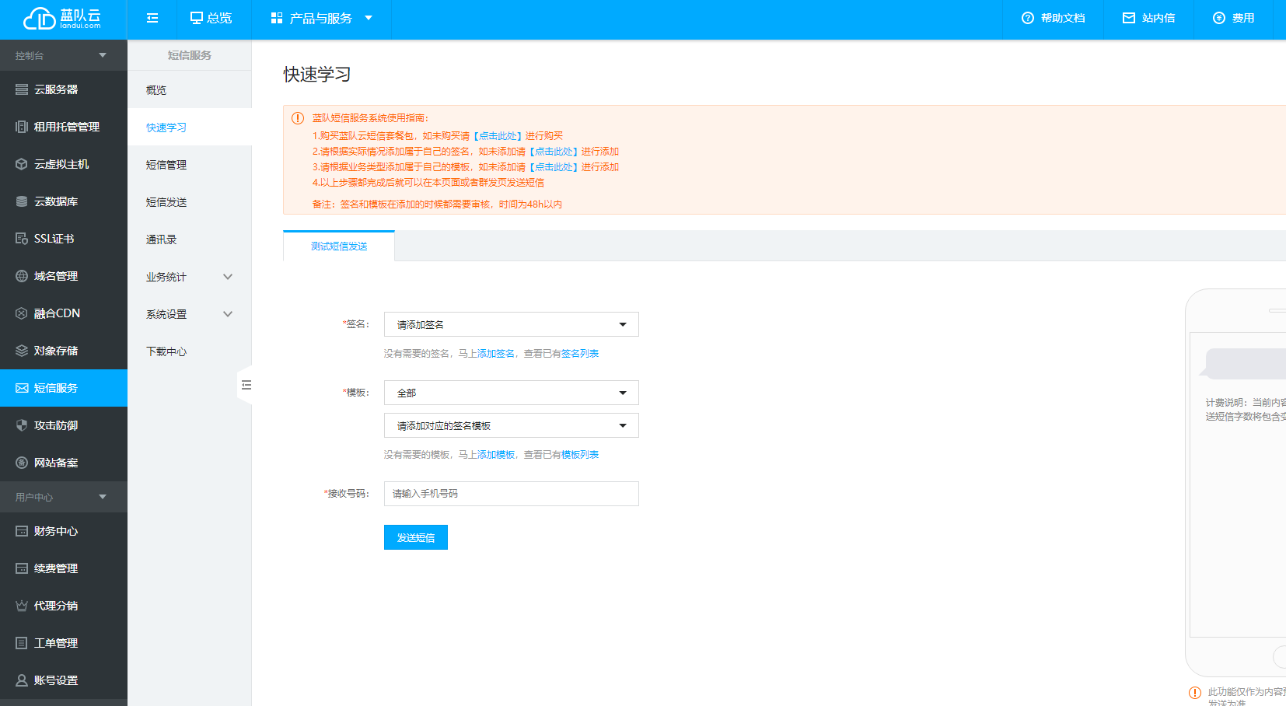Hide the submenu panel with collapse handle
Image resolution: width=1286 pixels, height=706 pixels.
click(246, 385)
